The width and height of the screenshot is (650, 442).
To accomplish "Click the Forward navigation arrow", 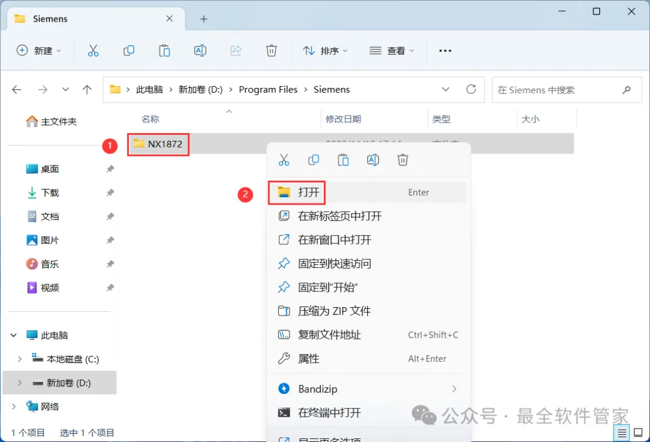I will (x=43, y=90).
